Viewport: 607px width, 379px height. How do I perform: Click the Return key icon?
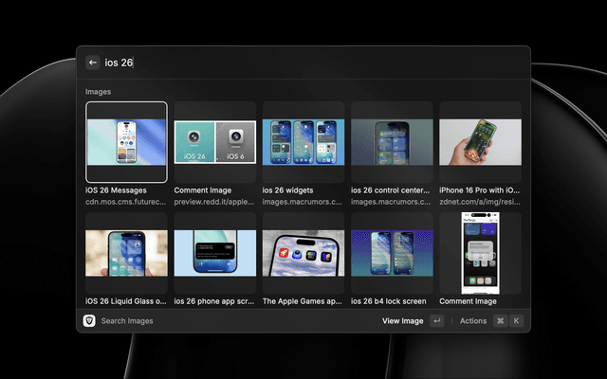click(436, 321)
